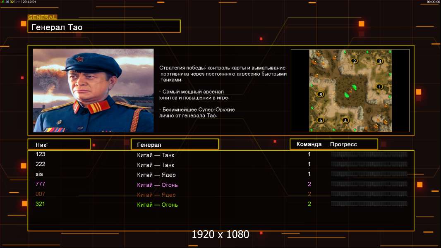
Task: Click the 'Генерал Тао' title field
Action: pyautogui.click(x=104, y=26)
